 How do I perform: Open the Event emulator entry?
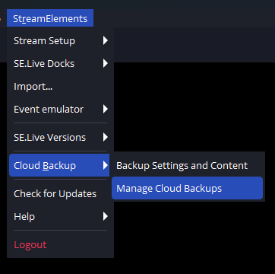coord(59,110)
